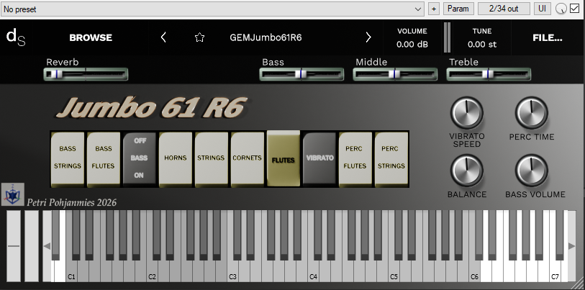Open the 2/34 out routing selector

[x=503, y=9]
